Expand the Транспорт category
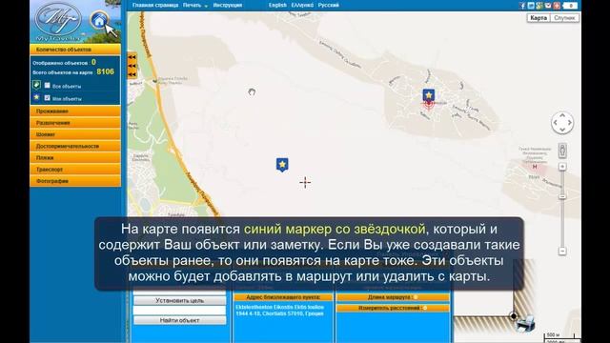 [75, 170]
